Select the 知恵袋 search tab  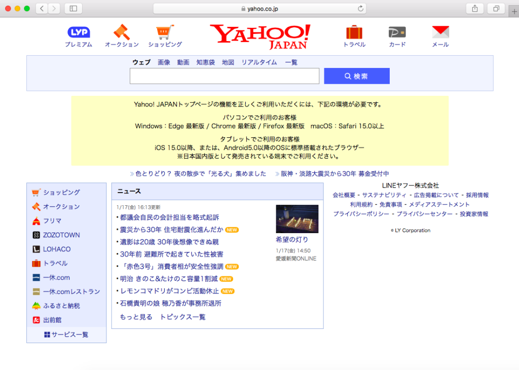pyautogui.click(x=206, y=62)
